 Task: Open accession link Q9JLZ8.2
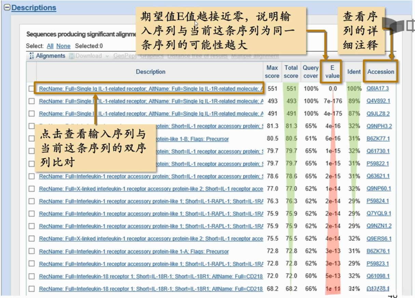(x=378, y=114)
